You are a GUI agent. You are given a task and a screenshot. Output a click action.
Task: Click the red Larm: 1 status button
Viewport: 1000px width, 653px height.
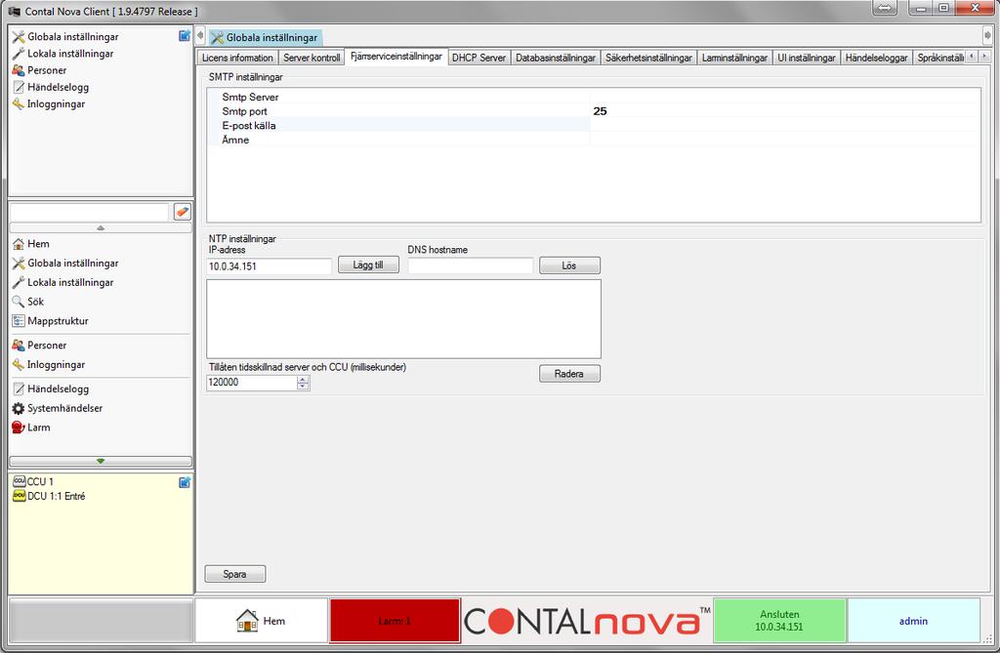tap(395, 621)
